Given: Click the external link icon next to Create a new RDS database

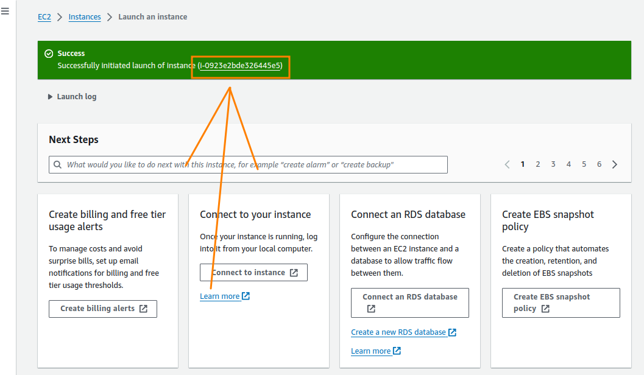Looking at the screenshot, I should 453,332.
